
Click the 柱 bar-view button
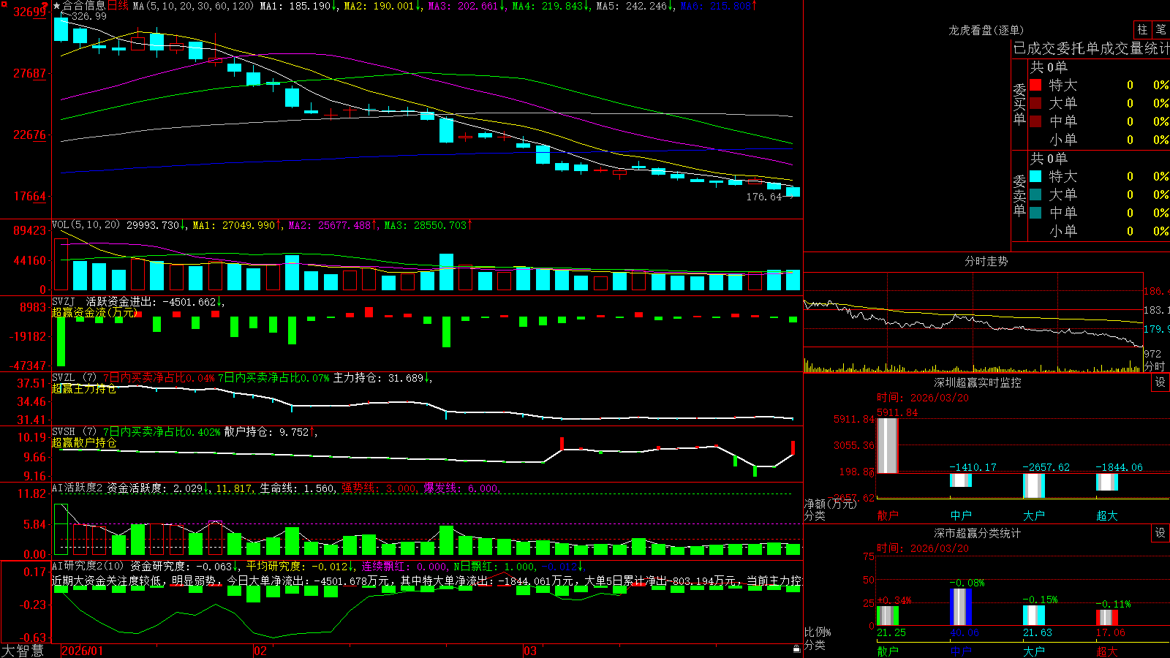point(1142,30)
